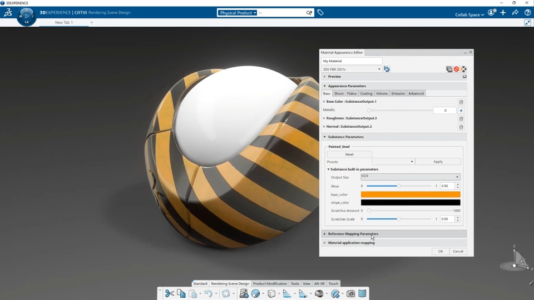Image resolution: width=534 pixels, height=300 pixels.
Task: Expand the Preview section
Action: 334,77
